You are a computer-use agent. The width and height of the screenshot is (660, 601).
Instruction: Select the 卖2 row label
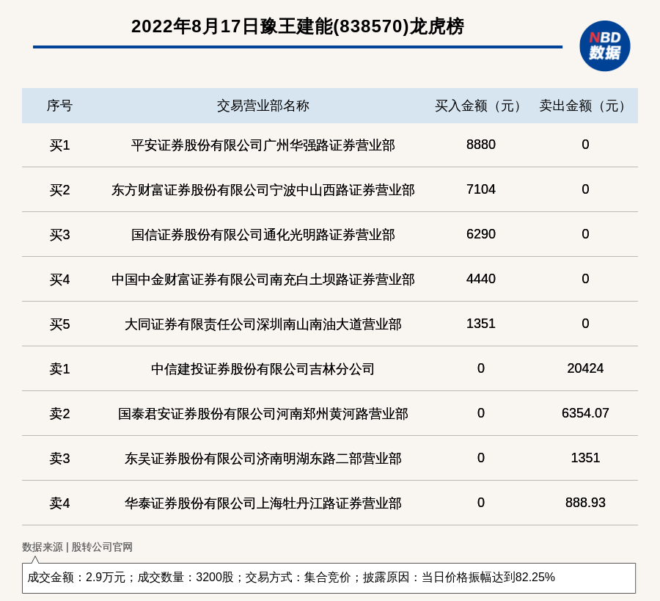pos(59,414)
